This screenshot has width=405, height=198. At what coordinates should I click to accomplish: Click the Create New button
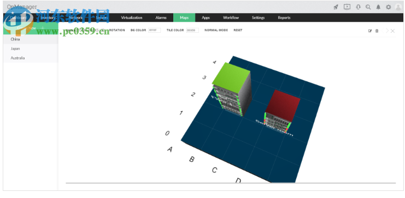31,28
